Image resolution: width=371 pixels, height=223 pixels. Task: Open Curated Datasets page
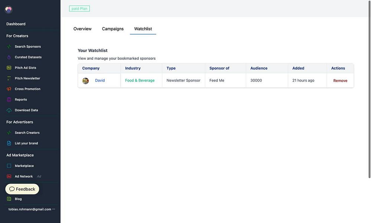(28, 57)
